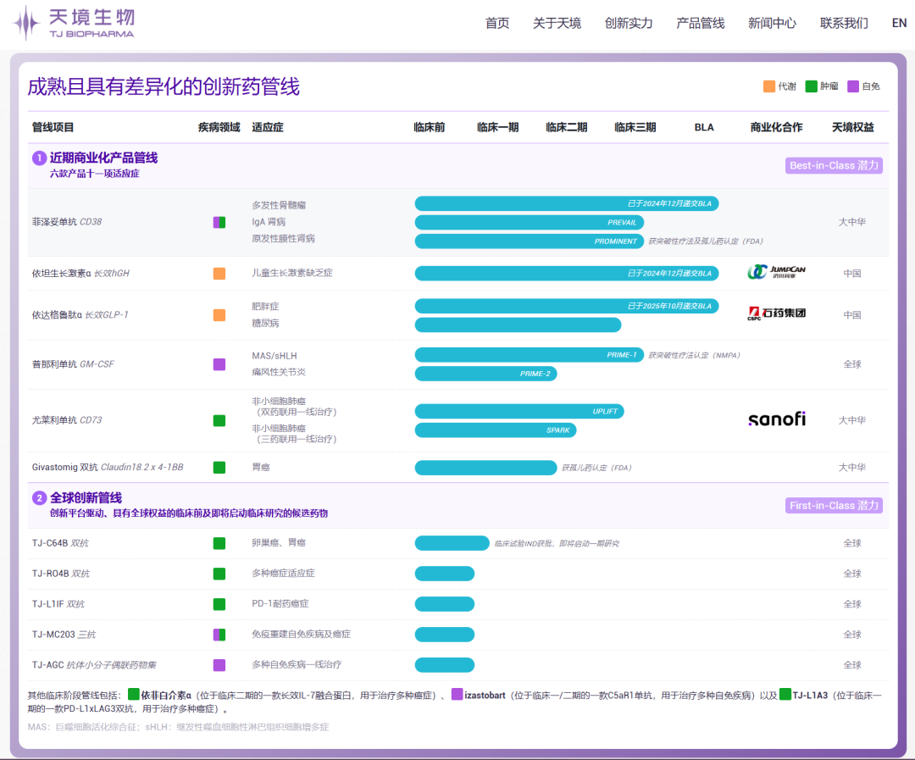This screenshot has width=915, height=760.
Task: Click the CSPC 石药集团 logo
Action: click(x=776, y=313)
